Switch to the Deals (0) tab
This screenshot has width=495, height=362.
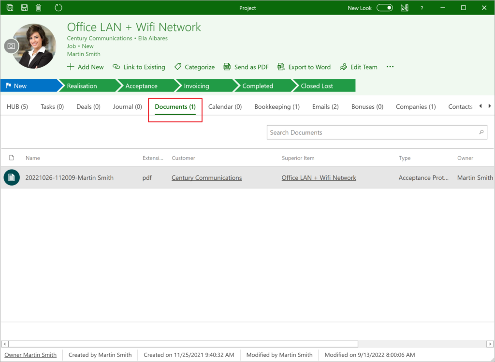point(88,107)
